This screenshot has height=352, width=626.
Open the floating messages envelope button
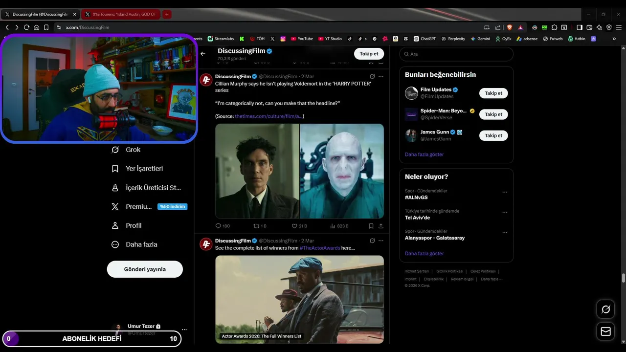click(x=605, y=331)
